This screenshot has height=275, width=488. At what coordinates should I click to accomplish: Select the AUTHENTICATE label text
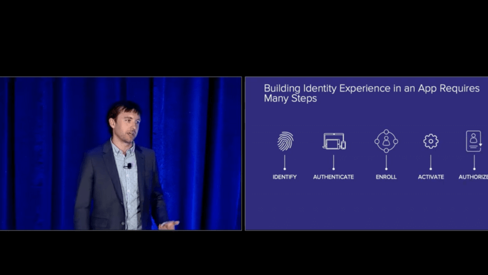pos(333,177)
